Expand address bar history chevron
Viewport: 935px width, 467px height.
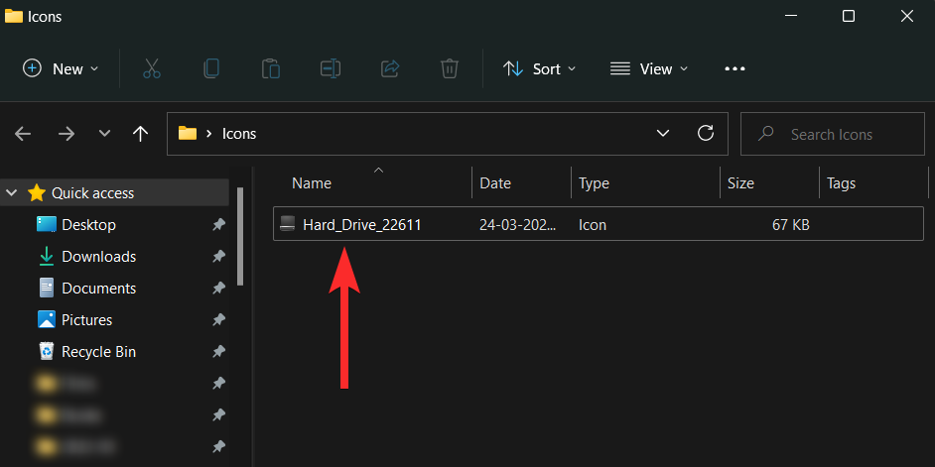point(663,134)
